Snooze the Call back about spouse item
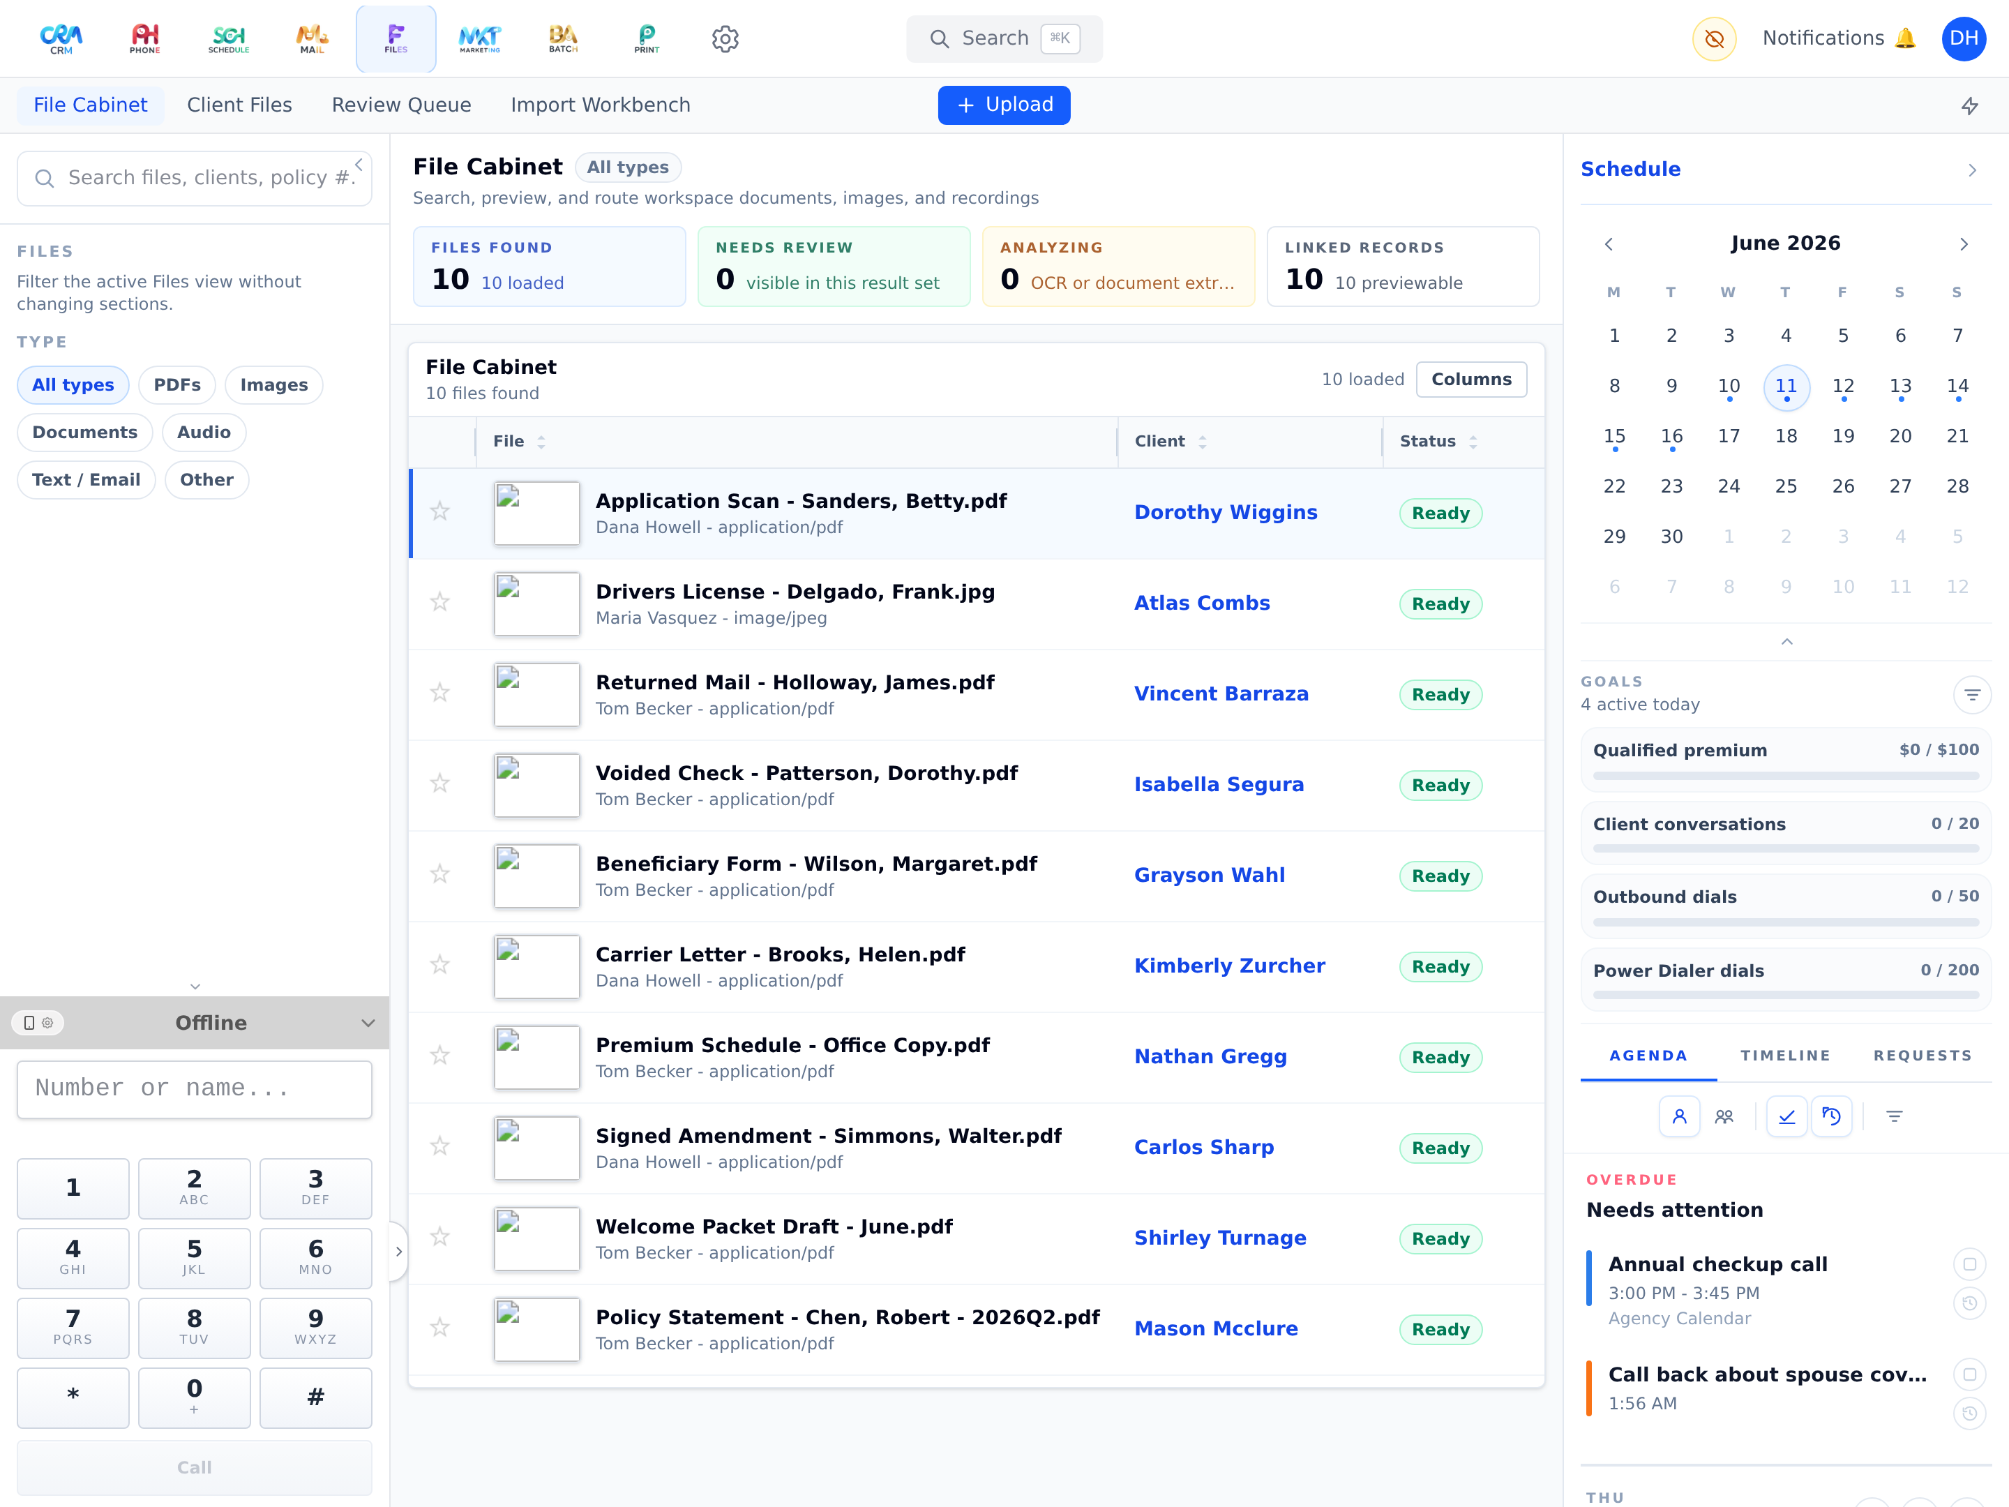 click(1969, 1414)
